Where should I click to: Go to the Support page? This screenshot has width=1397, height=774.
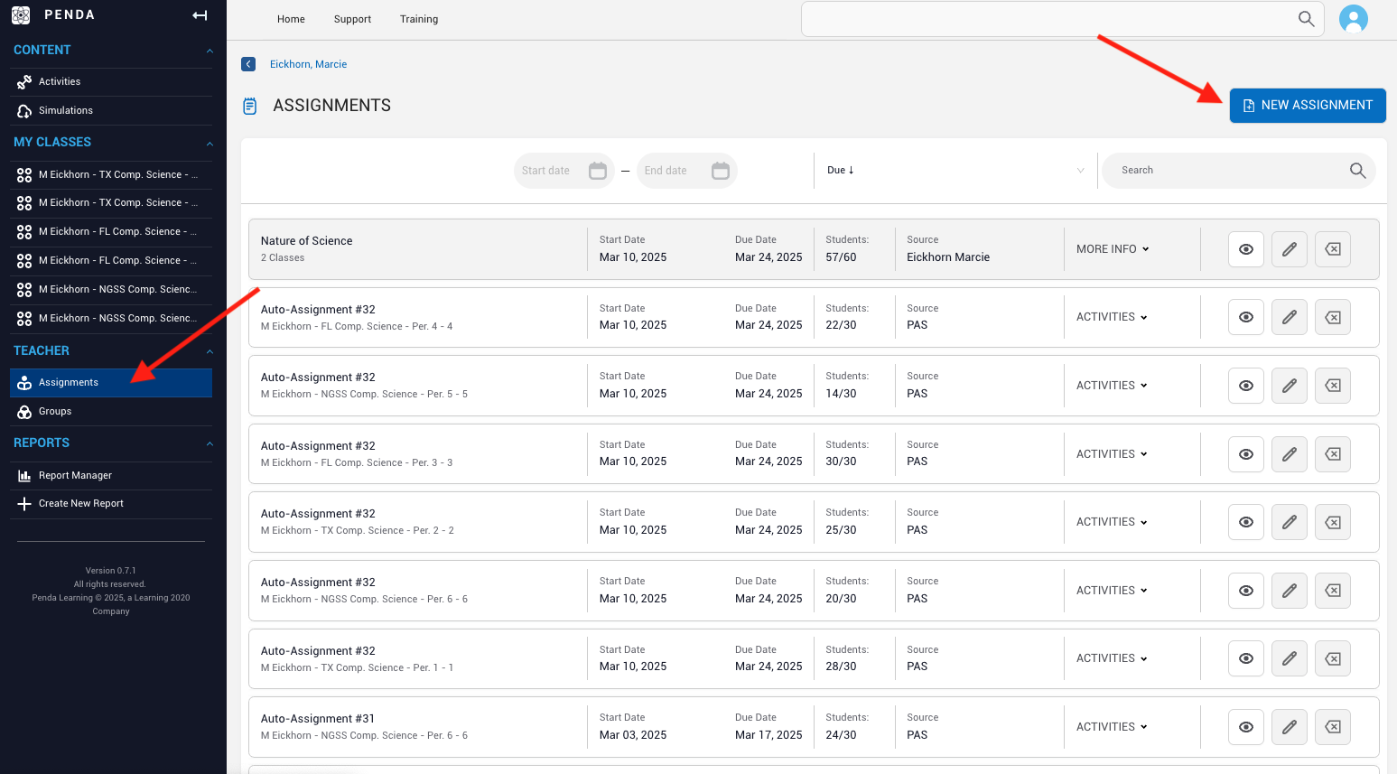pos(352,18)
